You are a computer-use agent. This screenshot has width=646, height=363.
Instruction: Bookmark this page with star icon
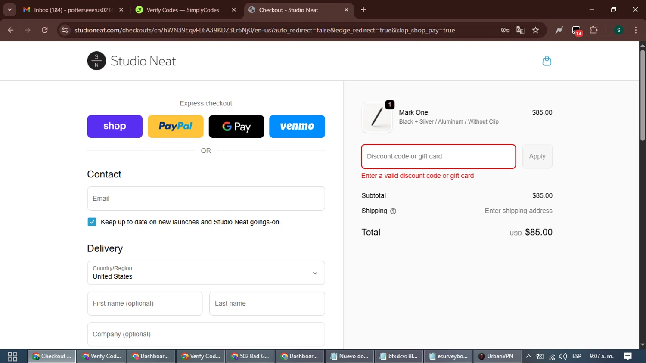click(535, 30)
